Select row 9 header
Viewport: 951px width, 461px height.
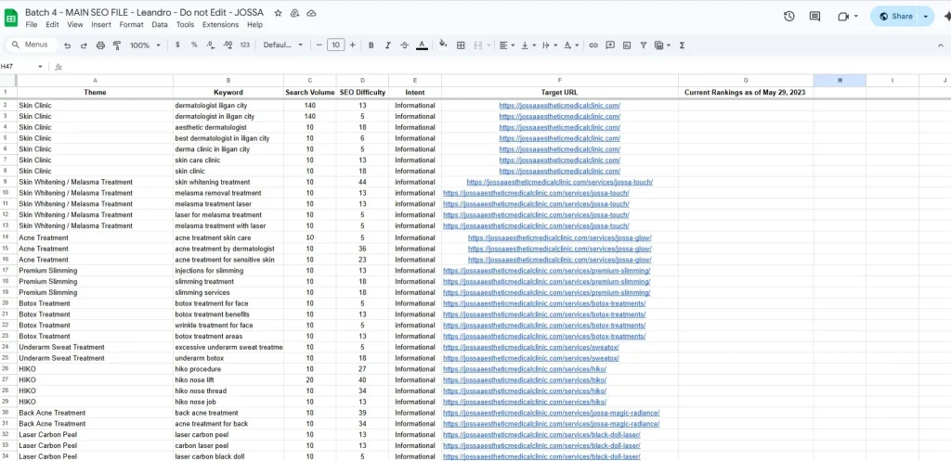click(x=6, y=182)
